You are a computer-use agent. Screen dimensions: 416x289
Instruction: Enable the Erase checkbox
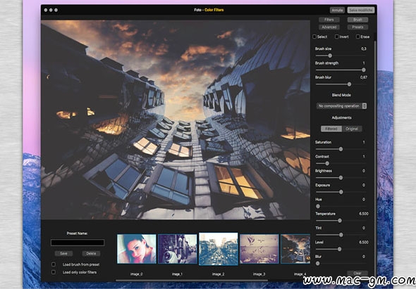358,37
